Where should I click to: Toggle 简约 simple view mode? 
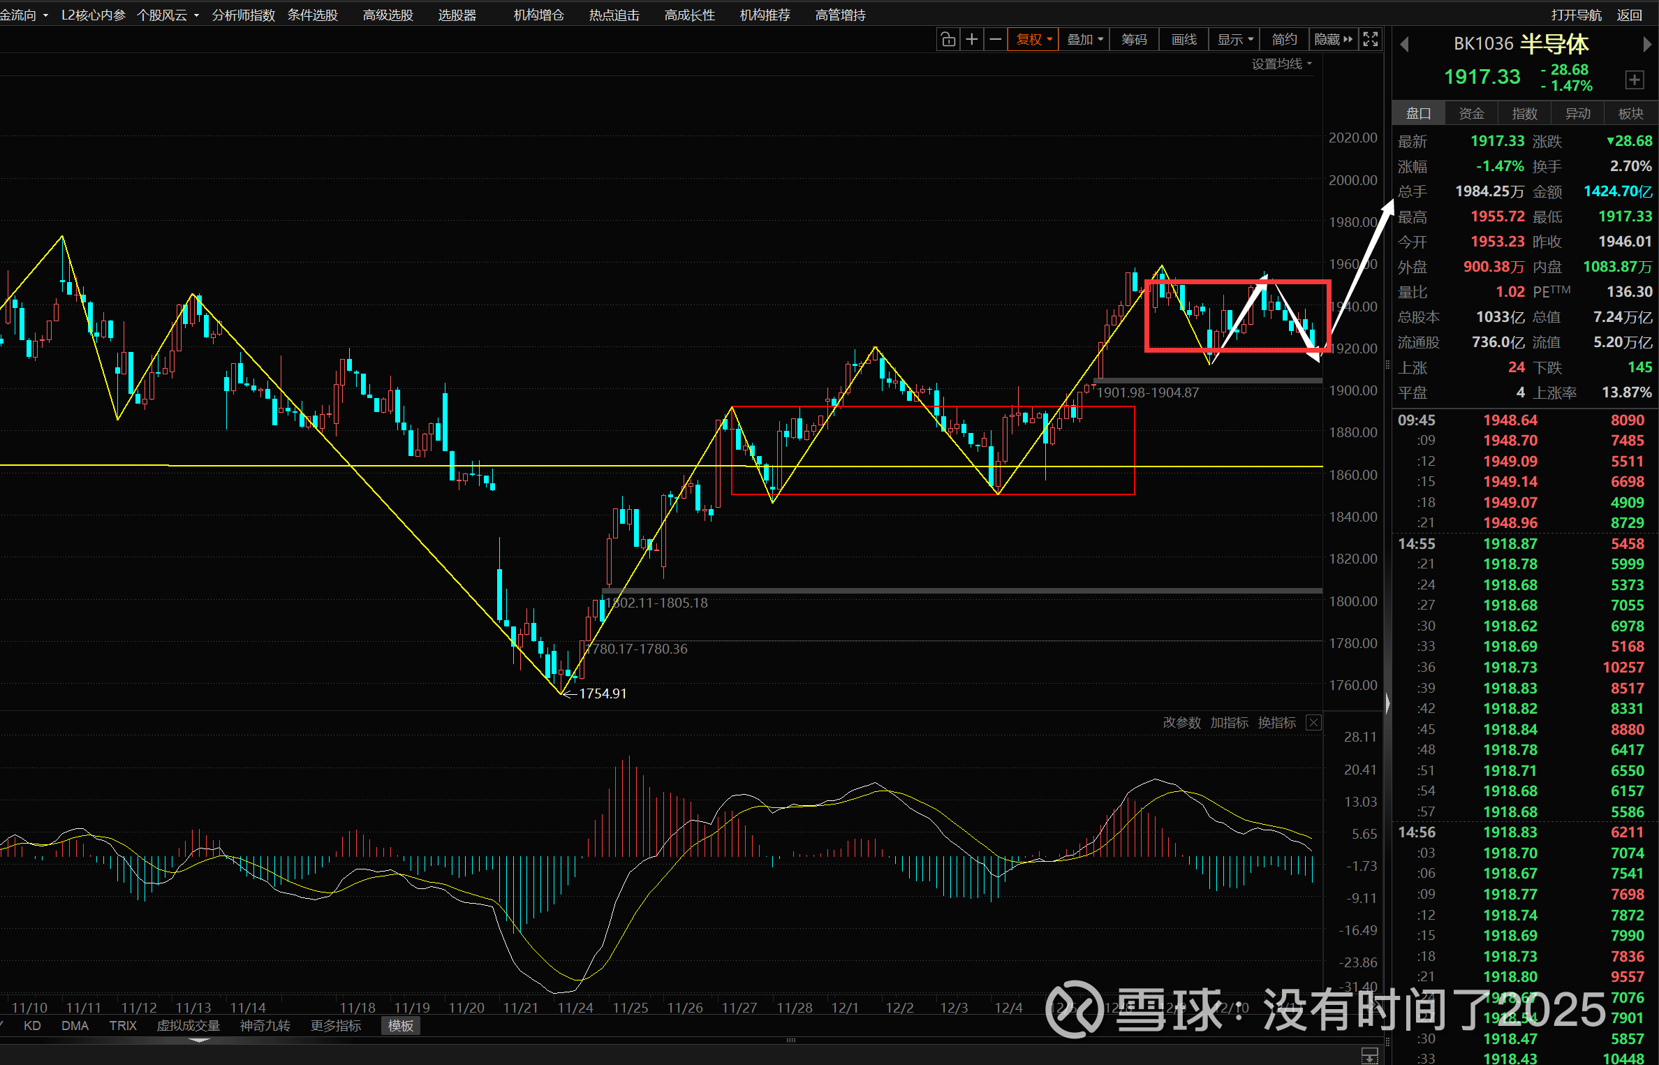pos(1284,40)
